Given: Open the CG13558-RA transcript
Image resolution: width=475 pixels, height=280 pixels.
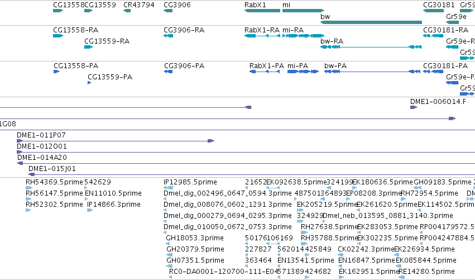Looking at the screenshot, I should click(x=58, y=36).
